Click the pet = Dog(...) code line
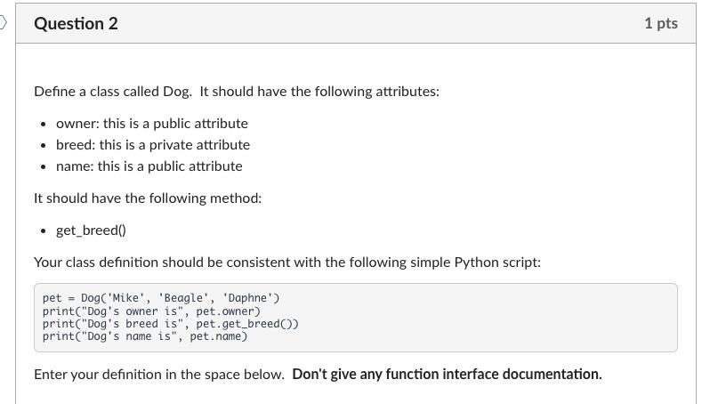The height and width of the screenshot is (404, 718). pyautogui.click(x=160, y=298)
